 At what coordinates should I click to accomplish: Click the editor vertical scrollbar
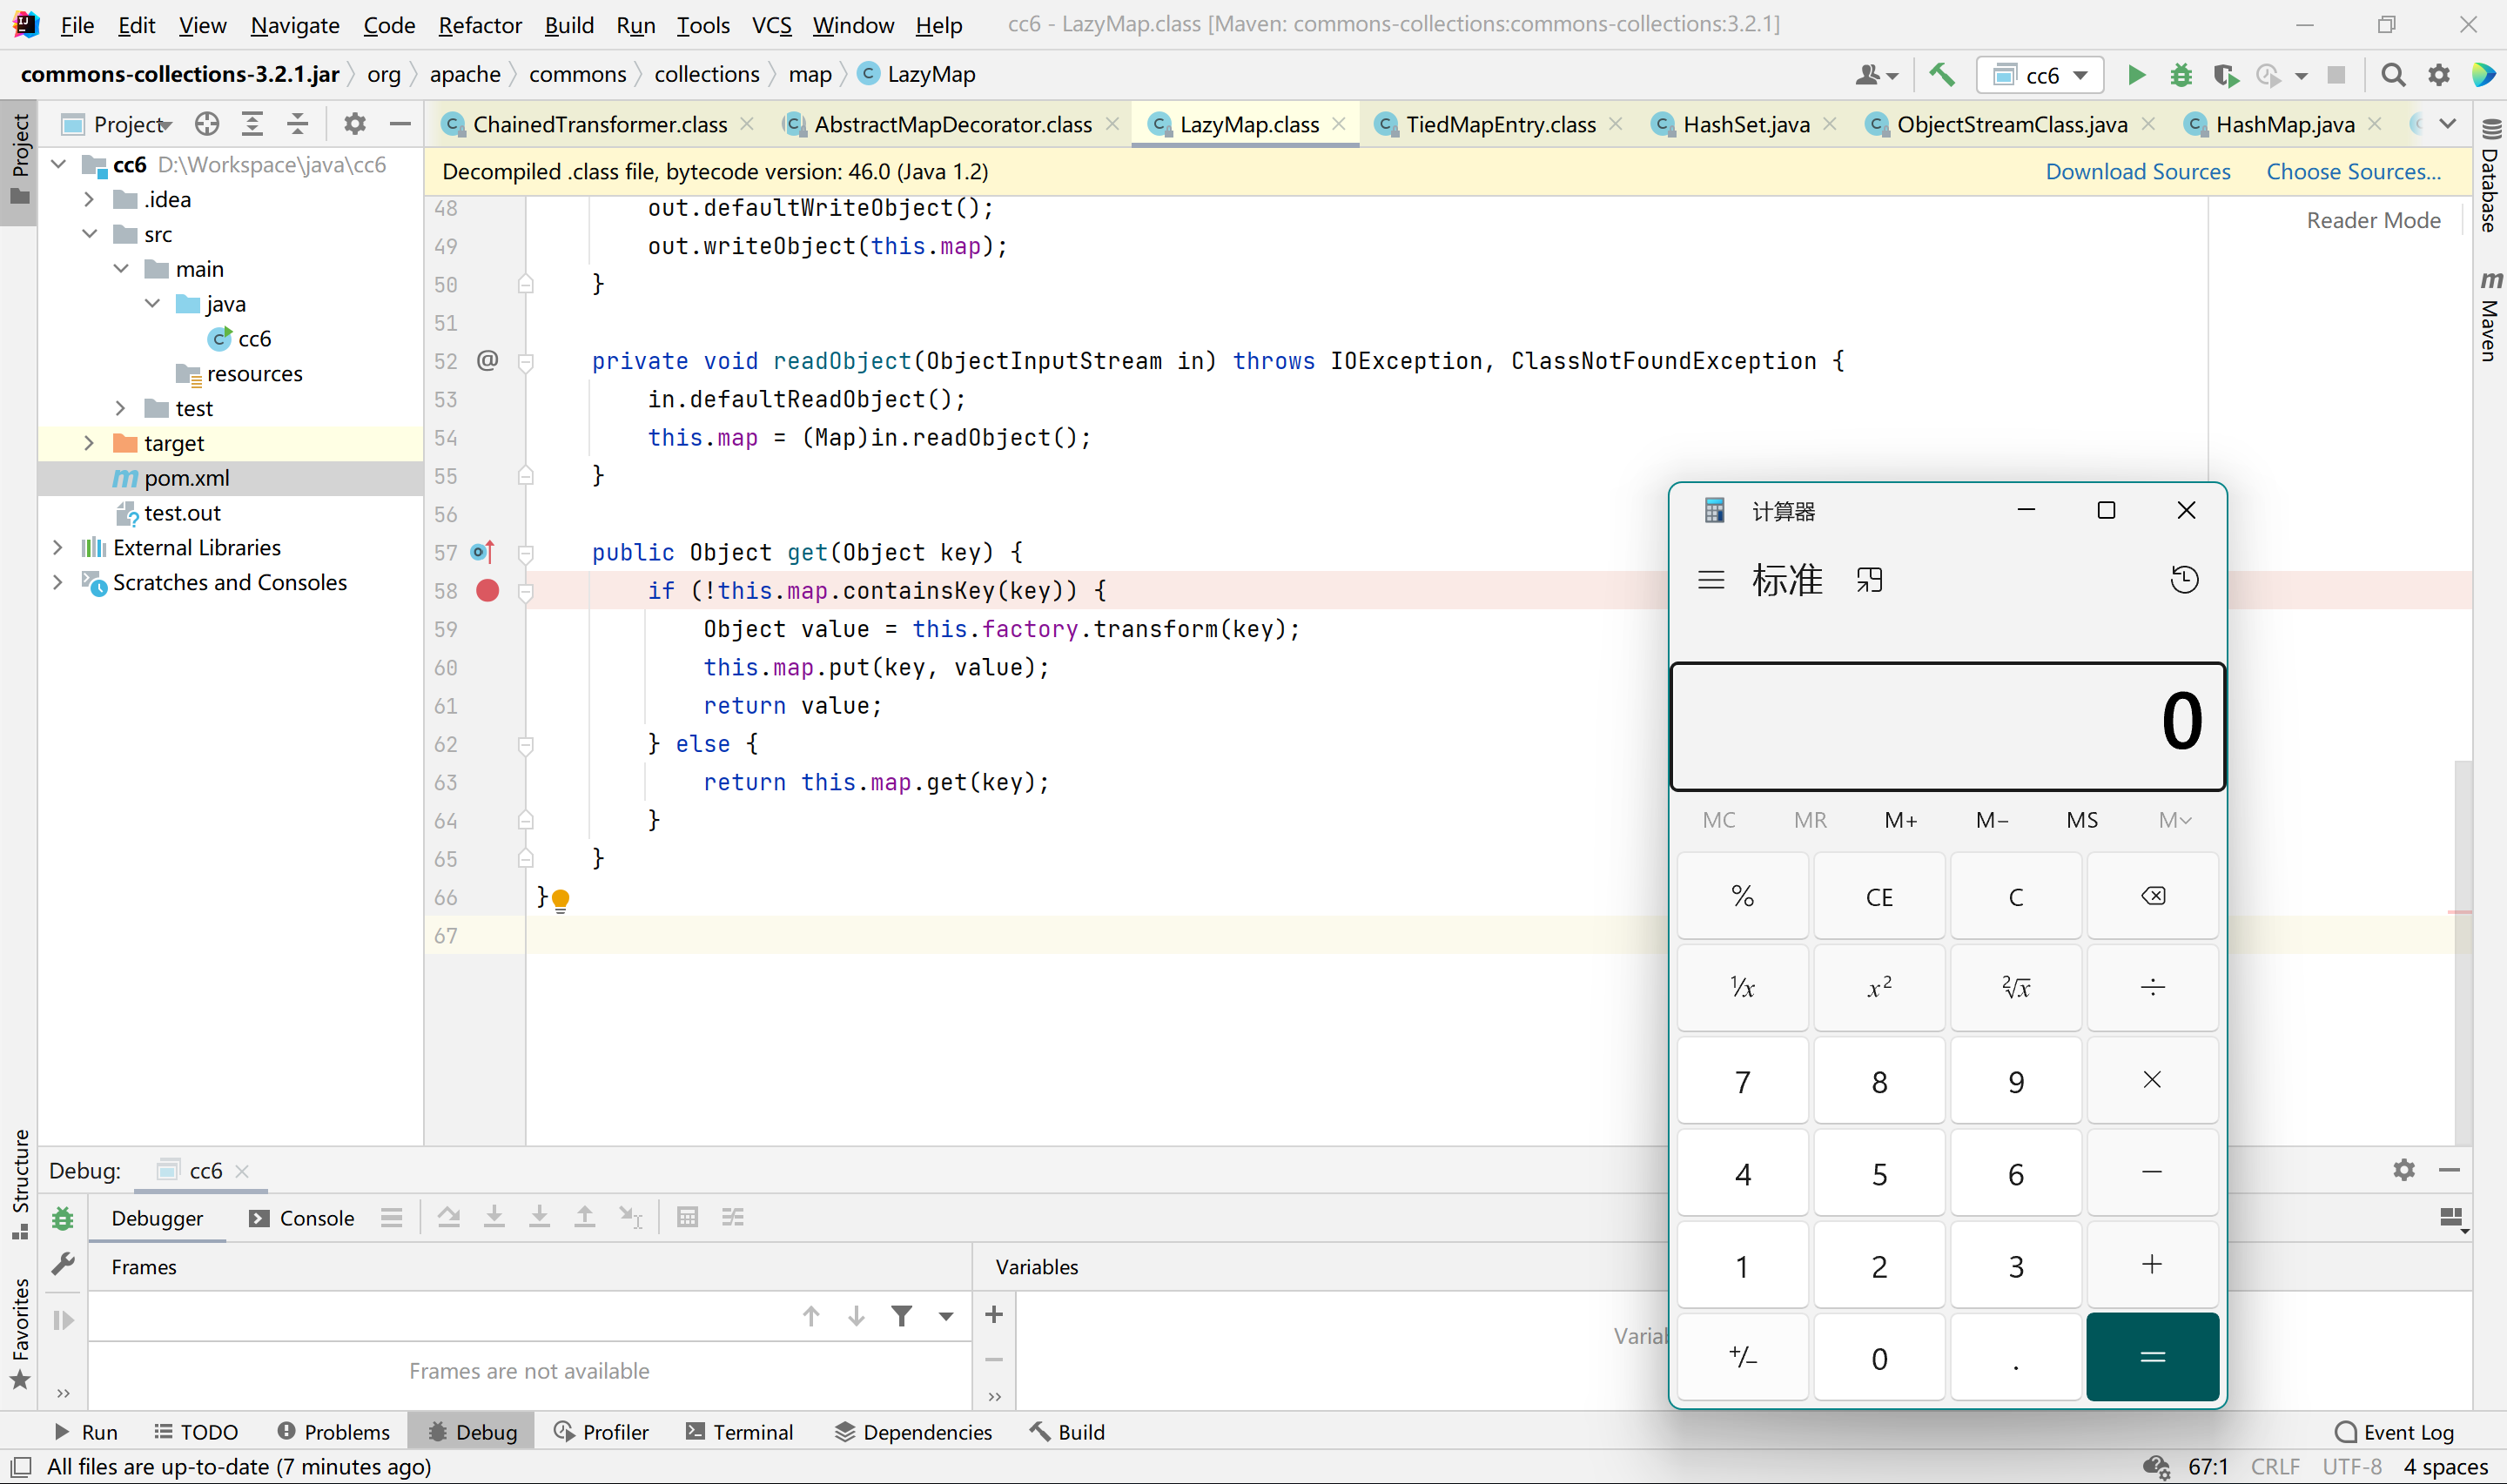pos(2463,953)
